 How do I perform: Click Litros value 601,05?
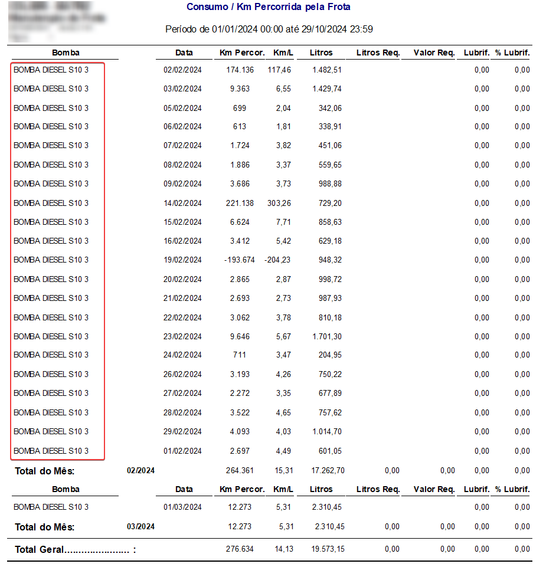tap(330, 451)
